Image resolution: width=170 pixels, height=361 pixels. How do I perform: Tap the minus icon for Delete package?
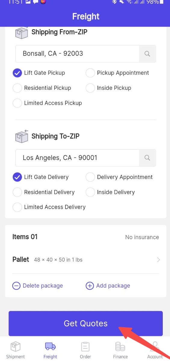coord(16,286)
